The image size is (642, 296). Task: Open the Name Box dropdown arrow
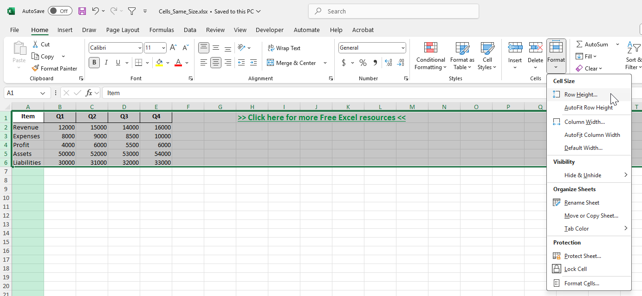tap(43, 93)
